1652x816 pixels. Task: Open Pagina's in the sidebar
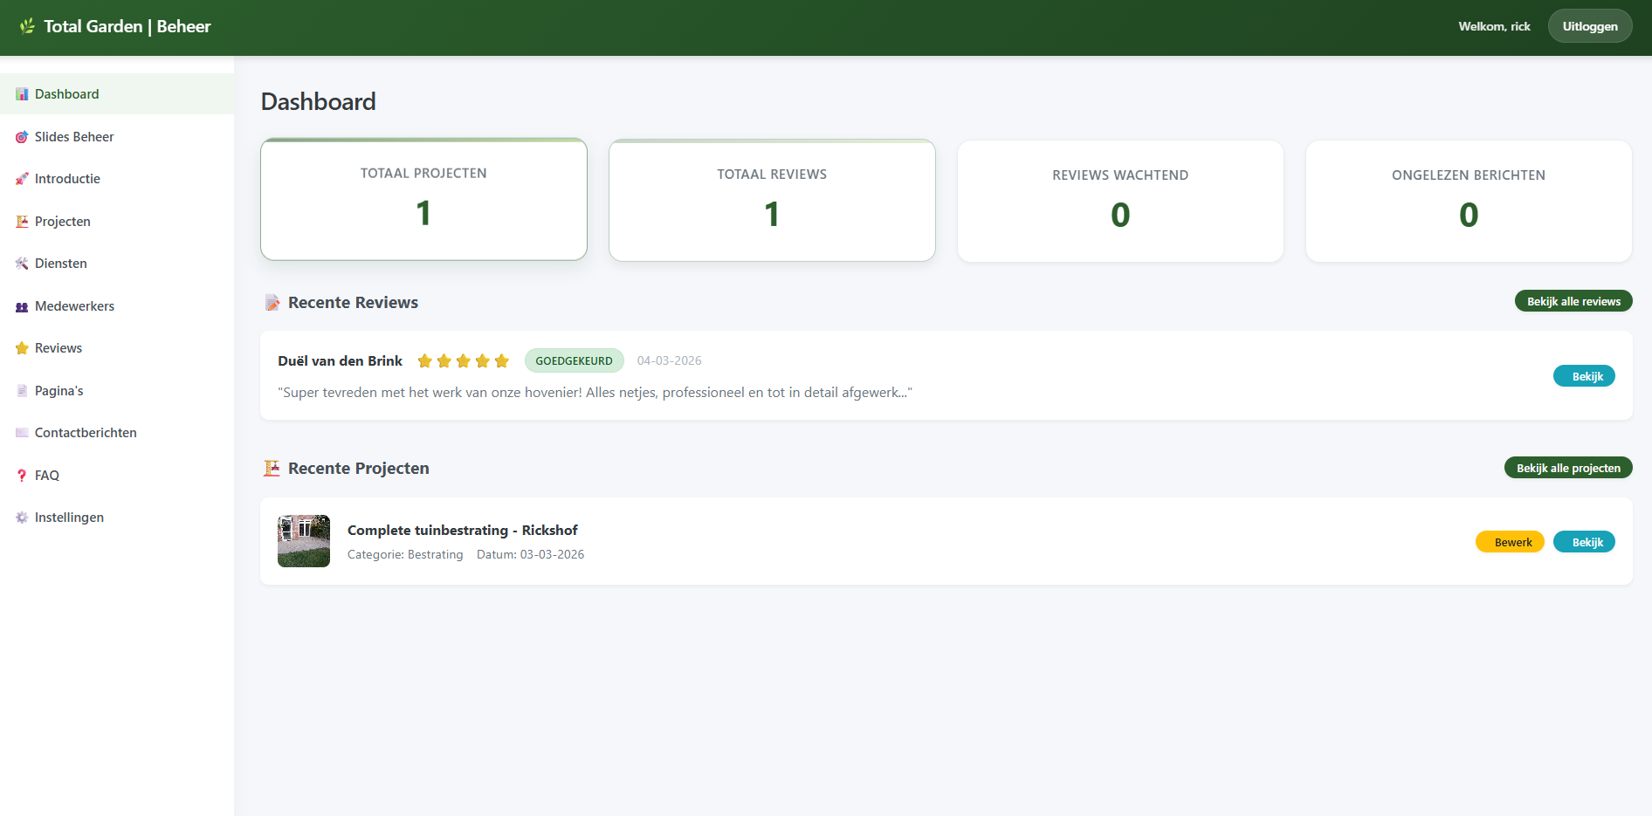117,391
